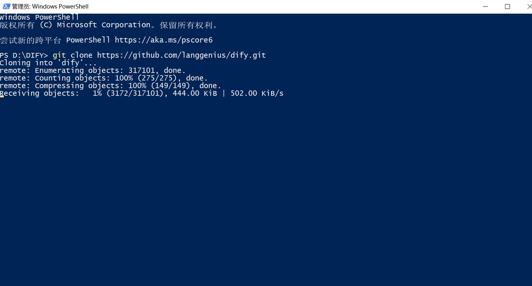Click the 502.00 KiB/s download speed
This screenshot has height=286, width=532.
coord(257,93)
